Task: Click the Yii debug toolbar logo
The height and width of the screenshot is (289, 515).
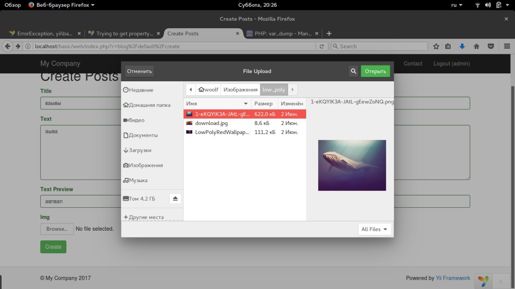Action: coord(483,281)
